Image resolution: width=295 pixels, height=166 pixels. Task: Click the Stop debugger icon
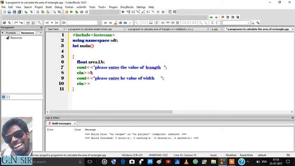click(x=163, y=12)
